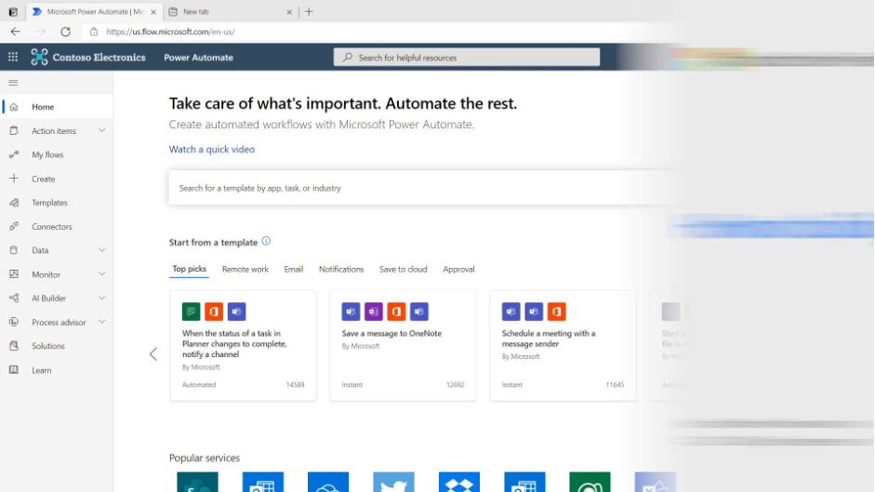The image size is (875, 492).
Task: Switch to the New tab browser tab
Action: (231, 11)
